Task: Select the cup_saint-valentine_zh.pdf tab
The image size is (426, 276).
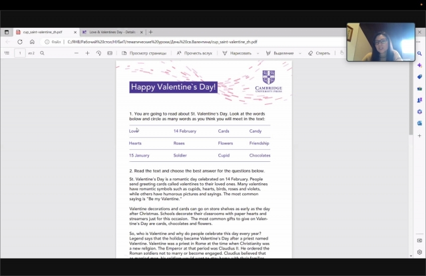Action: point(45,32)
